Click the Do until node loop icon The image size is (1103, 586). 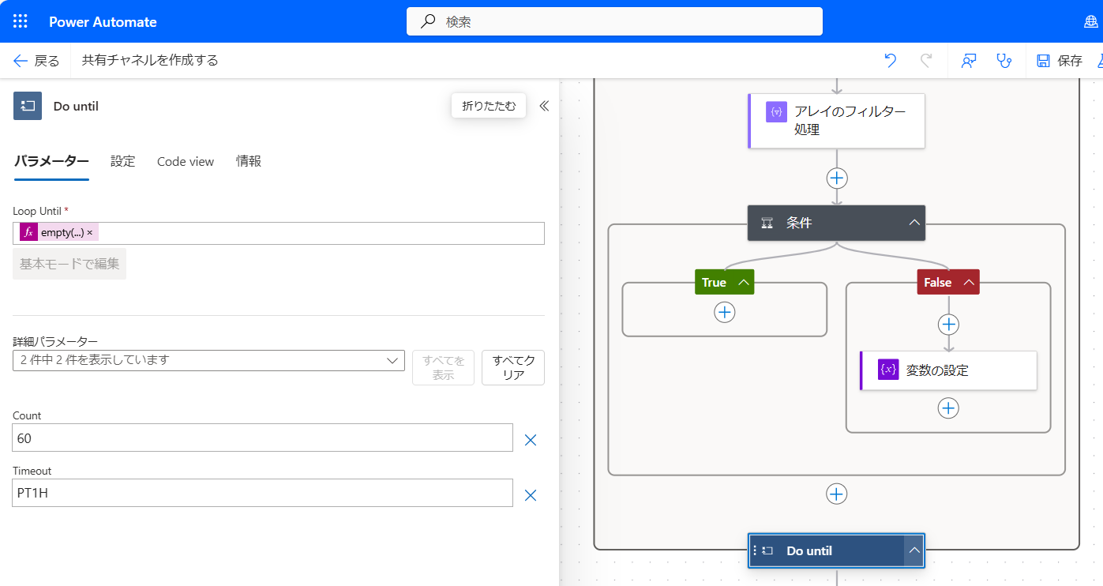pos(767,550)
